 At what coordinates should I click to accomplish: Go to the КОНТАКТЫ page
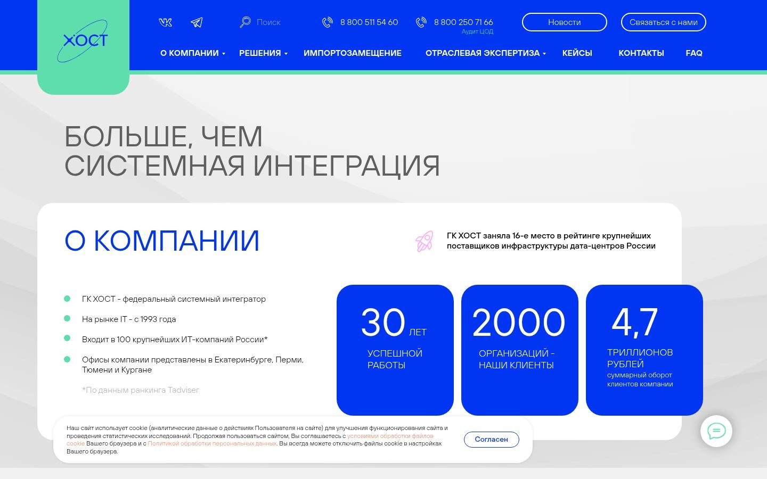[641, 53]
